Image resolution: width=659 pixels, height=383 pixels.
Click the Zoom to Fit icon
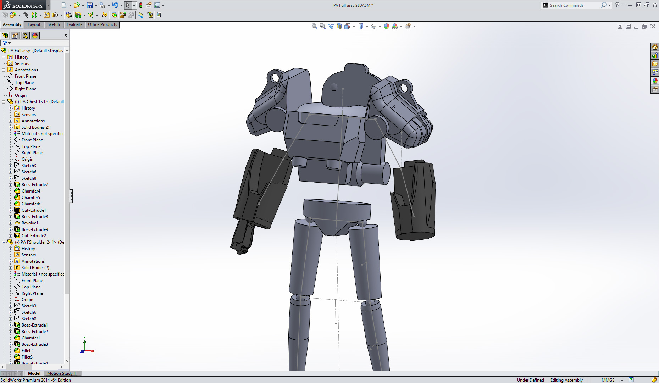click(314, 26)
